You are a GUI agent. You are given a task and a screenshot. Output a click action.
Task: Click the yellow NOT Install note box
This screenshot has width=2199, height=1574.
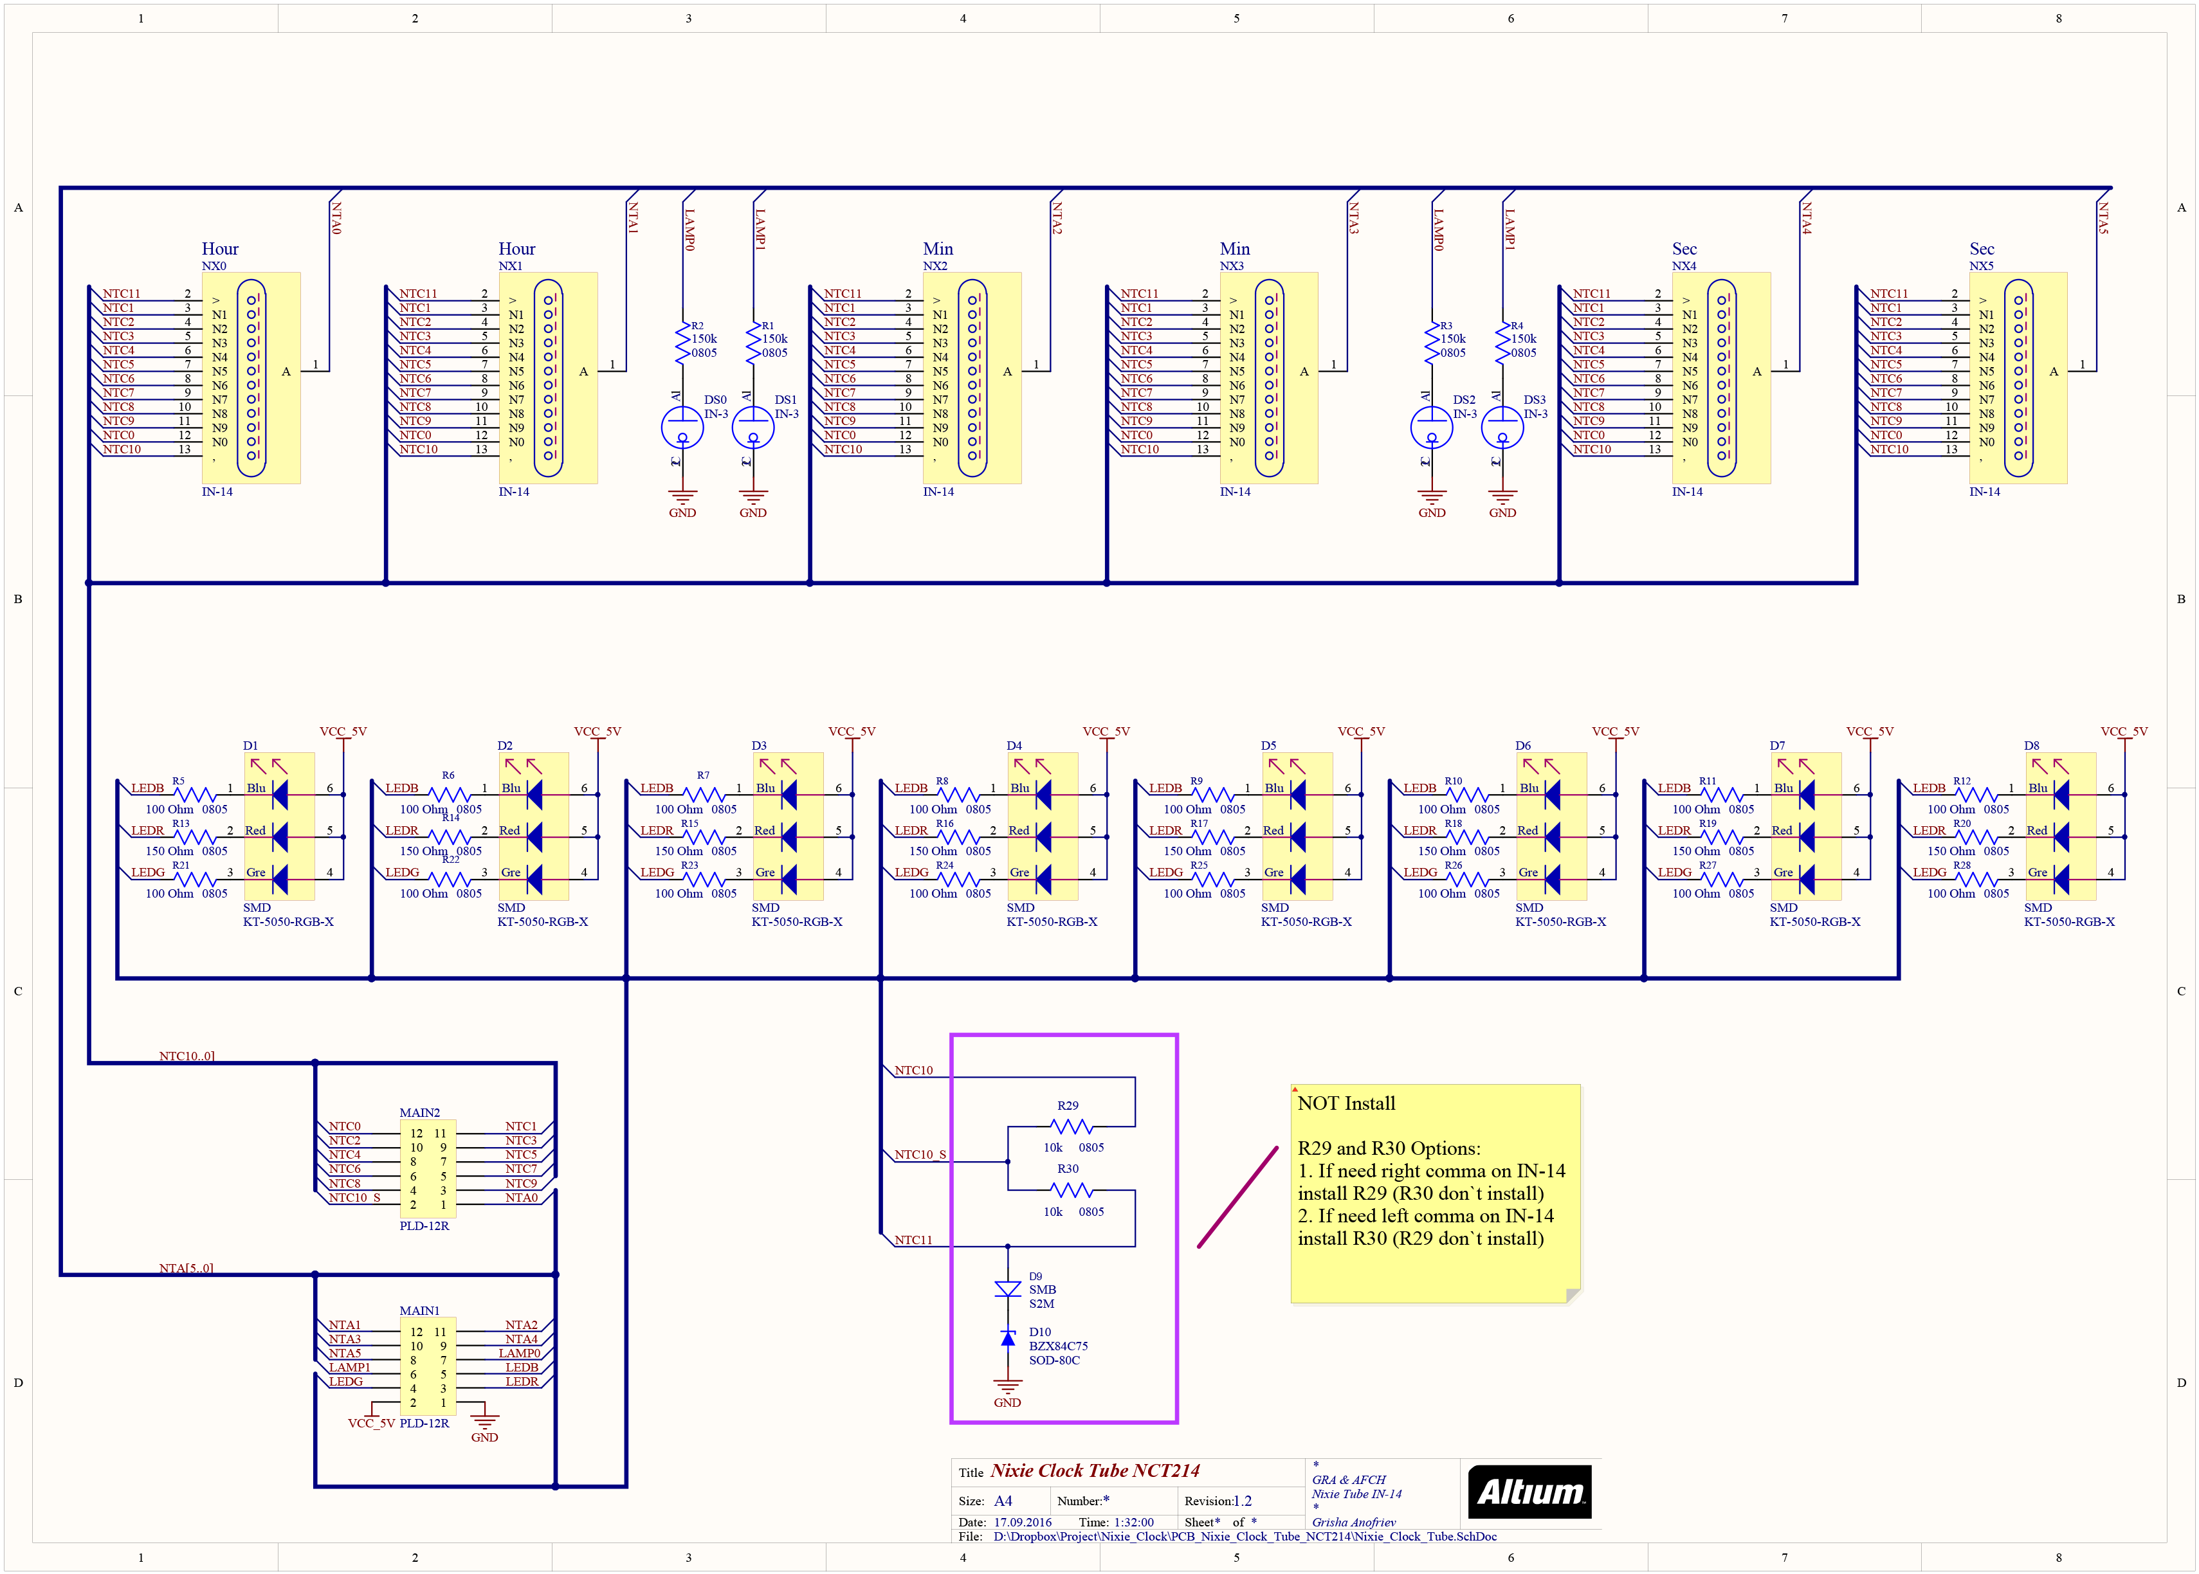1435,1193
